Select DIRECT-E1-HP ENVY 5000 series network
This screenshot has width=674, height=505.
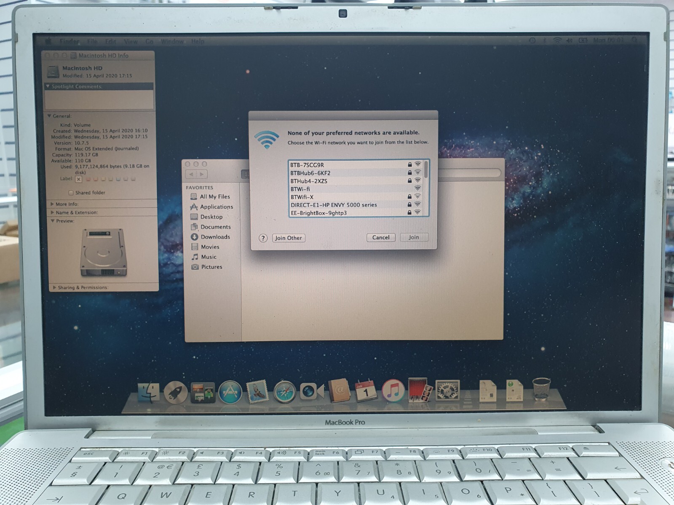tap(356, 205)
